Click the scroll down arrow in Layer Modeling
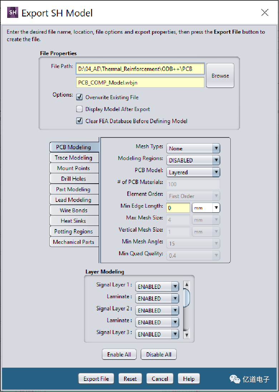The height and width of the screenshot is (392, 279). pyautogui.click(x=186, y=335)
